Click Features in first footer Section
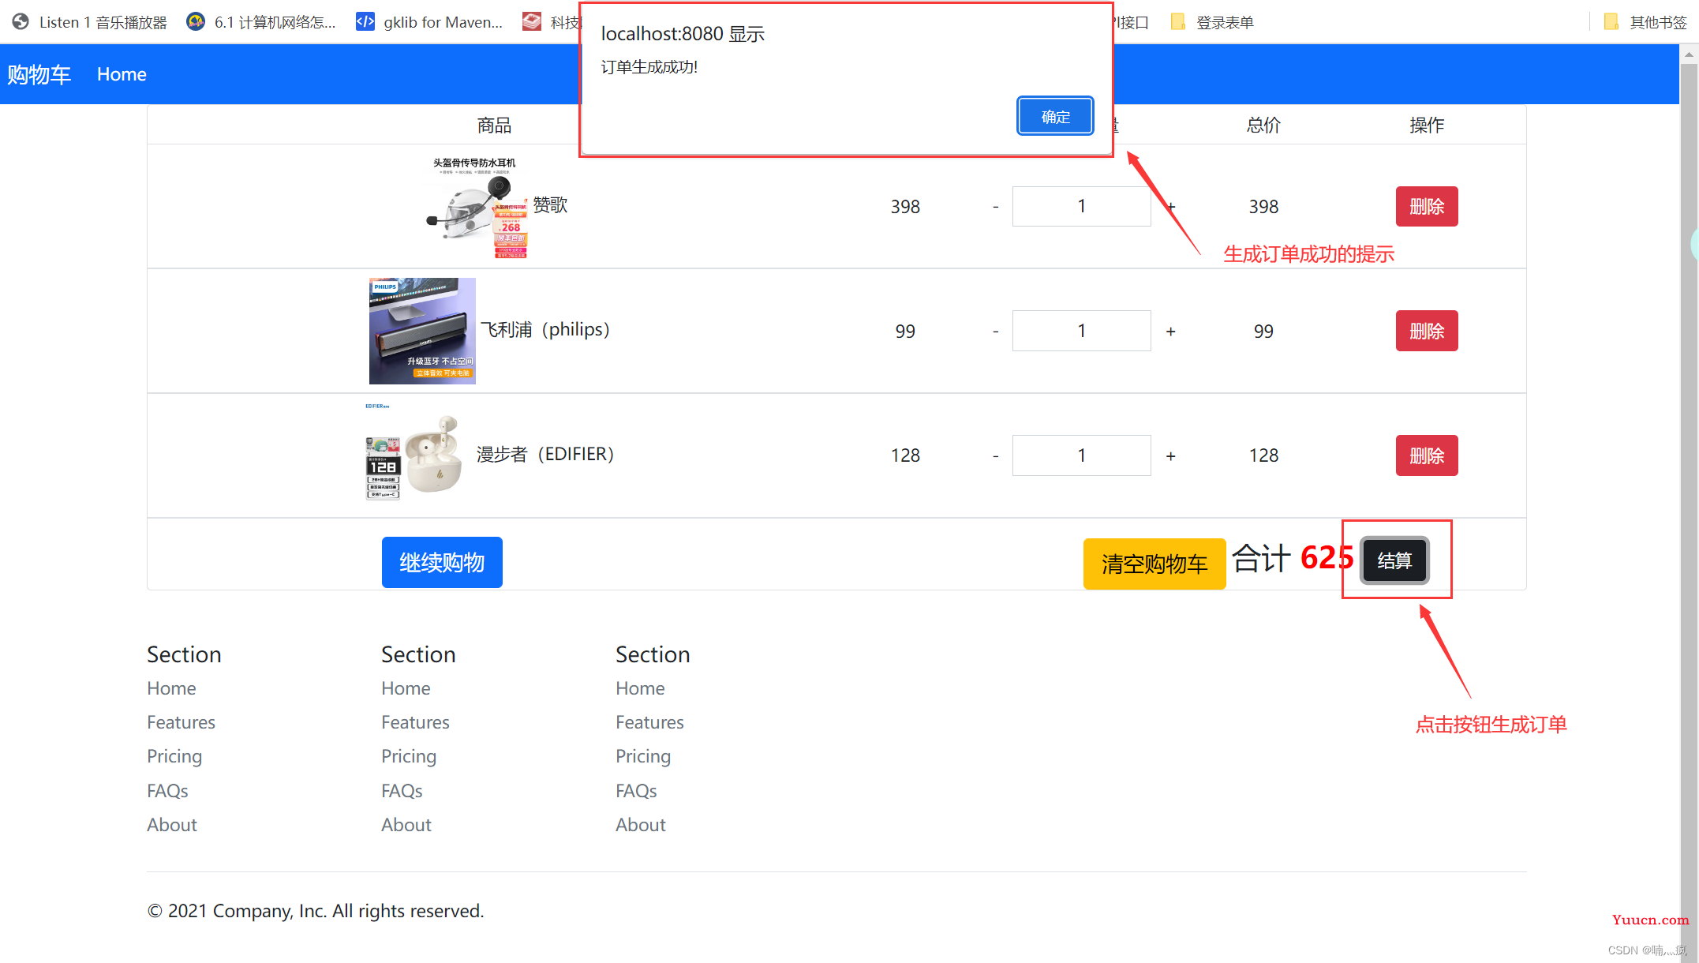This screenshot has width=1699, height=963. click(181, 722)
